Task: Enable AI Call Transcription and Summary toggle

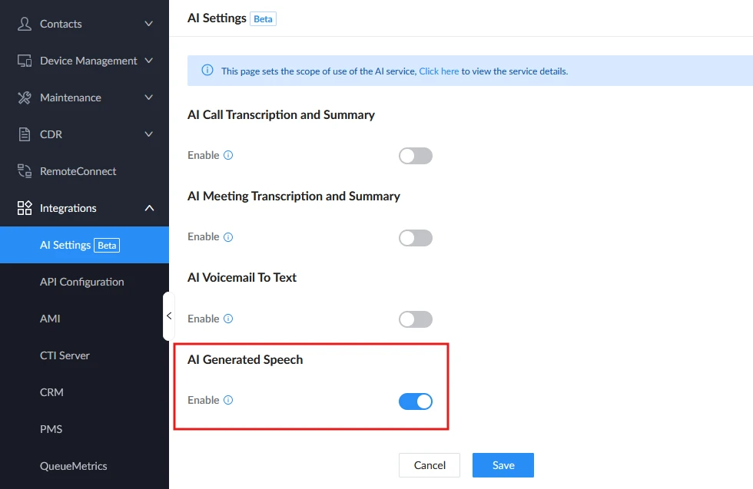Action: (416, 156)
